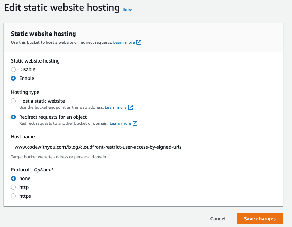Viewport: 292px width, 227px height.
Task: Cancel editing static website hosting
Action: (x=218, y=219)
